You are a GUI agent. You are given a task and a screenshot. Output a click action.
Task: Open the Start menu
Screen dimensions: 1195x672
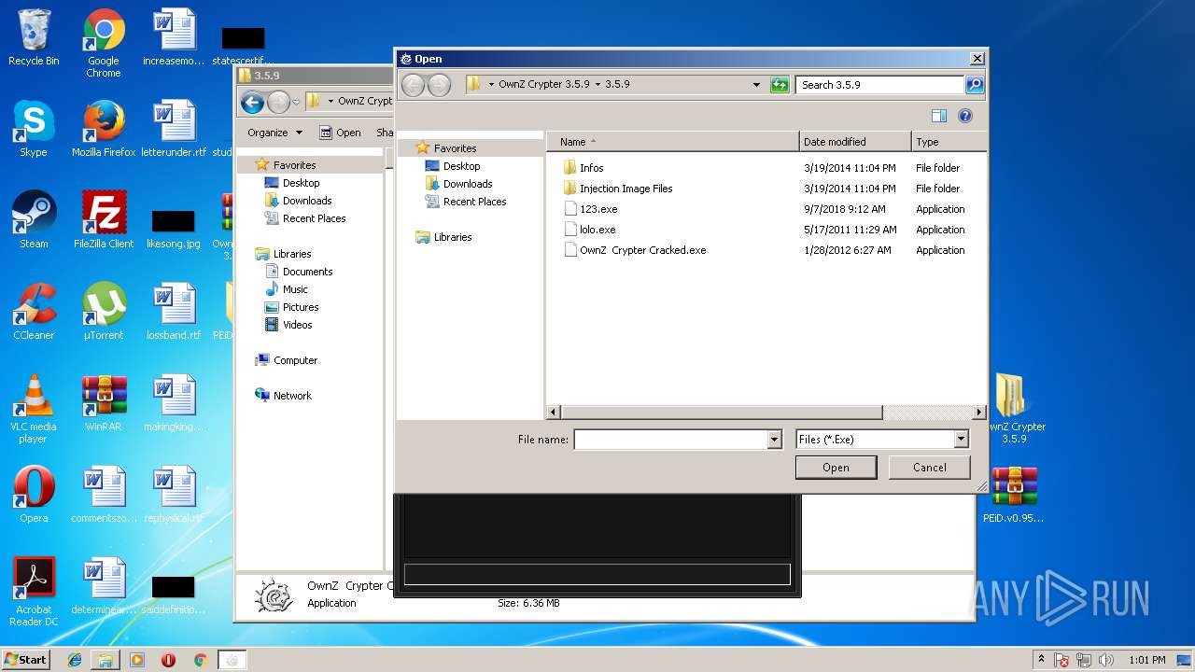coord(25,660)
